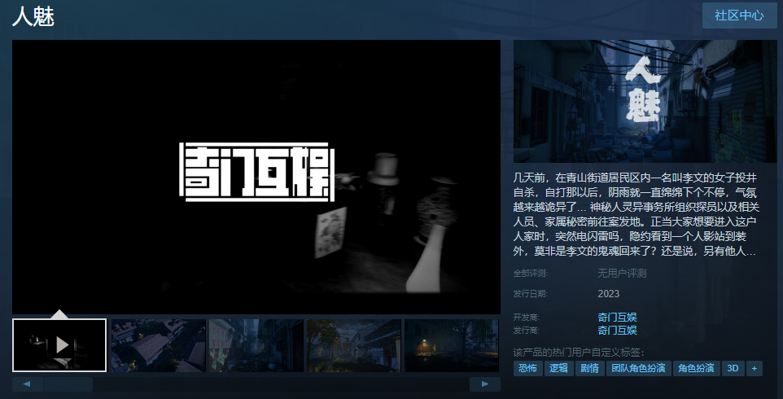Image resolution: width=783 pixels, height=399 pixels.
Task: Select the fourth screenshot thumbnail in the strip
Action: click(x=353, y=344)
